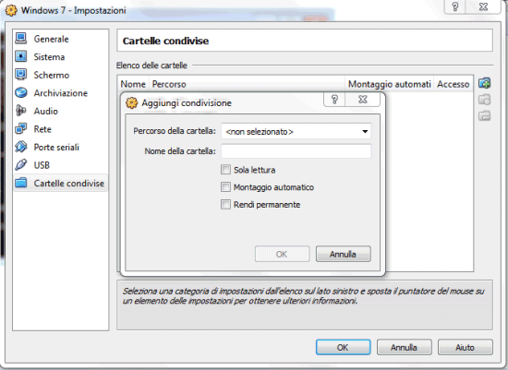This screenshot has height=370, width=508.
Task: Click Annulla in Aggiungi condivisione dialog
Action: [x=343, y=254]
